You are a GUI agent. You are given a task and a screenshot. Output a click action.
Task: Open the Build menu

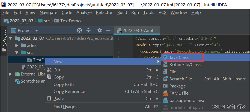(x=122, y=13)
